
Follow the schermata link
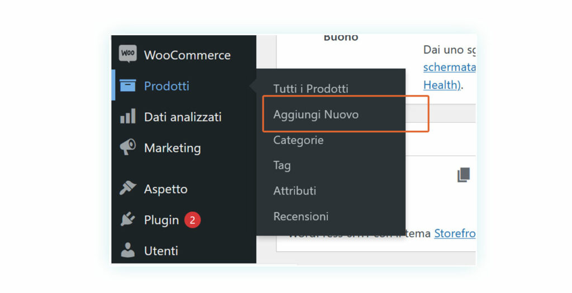pos(450,68)
